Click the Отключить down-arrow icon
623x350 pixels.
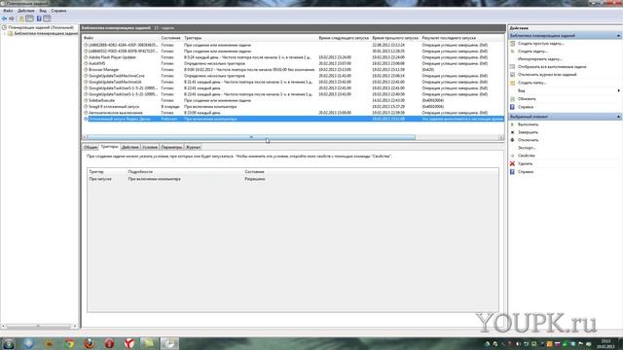(x=513, y=140)
